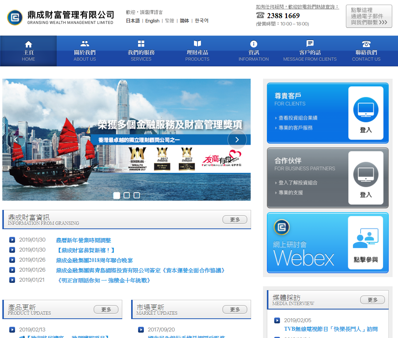This screenshot has width=398, height=338.
Task: Click 登入 under the Business Partners panel
Action: point(366,195)
